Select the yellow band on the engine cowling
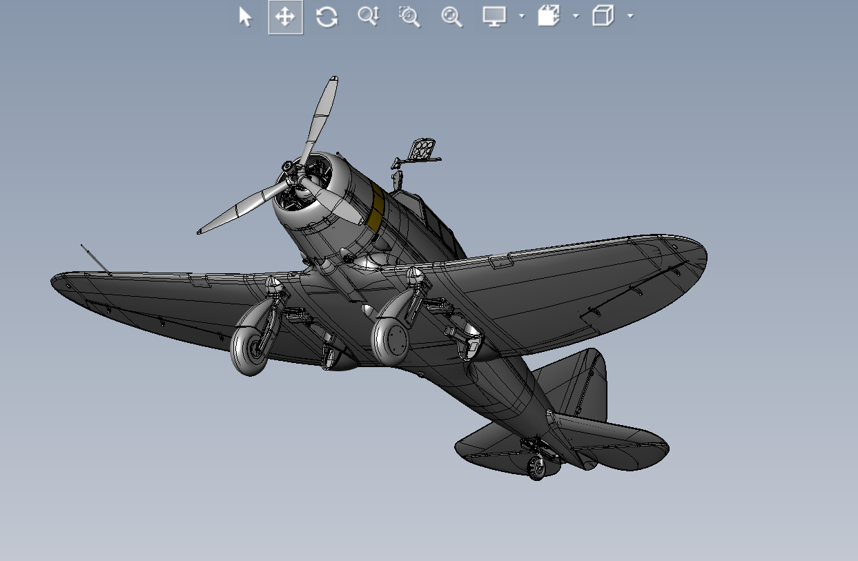The width and height of the screenshot is (858, 561). tap(376, 207)
